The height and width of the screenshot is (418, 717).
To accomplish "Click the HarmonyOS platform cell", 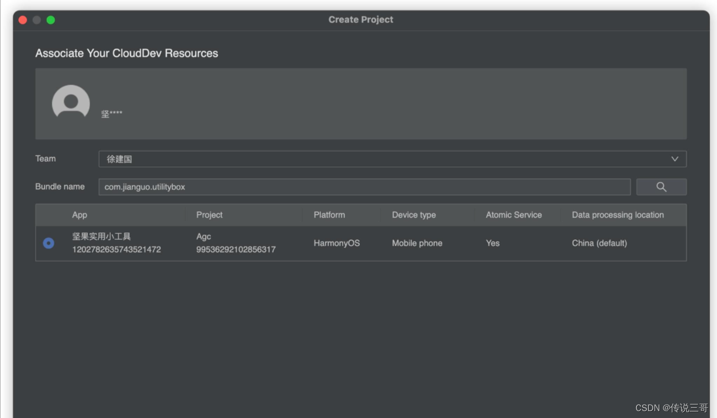I will (336, 243).
